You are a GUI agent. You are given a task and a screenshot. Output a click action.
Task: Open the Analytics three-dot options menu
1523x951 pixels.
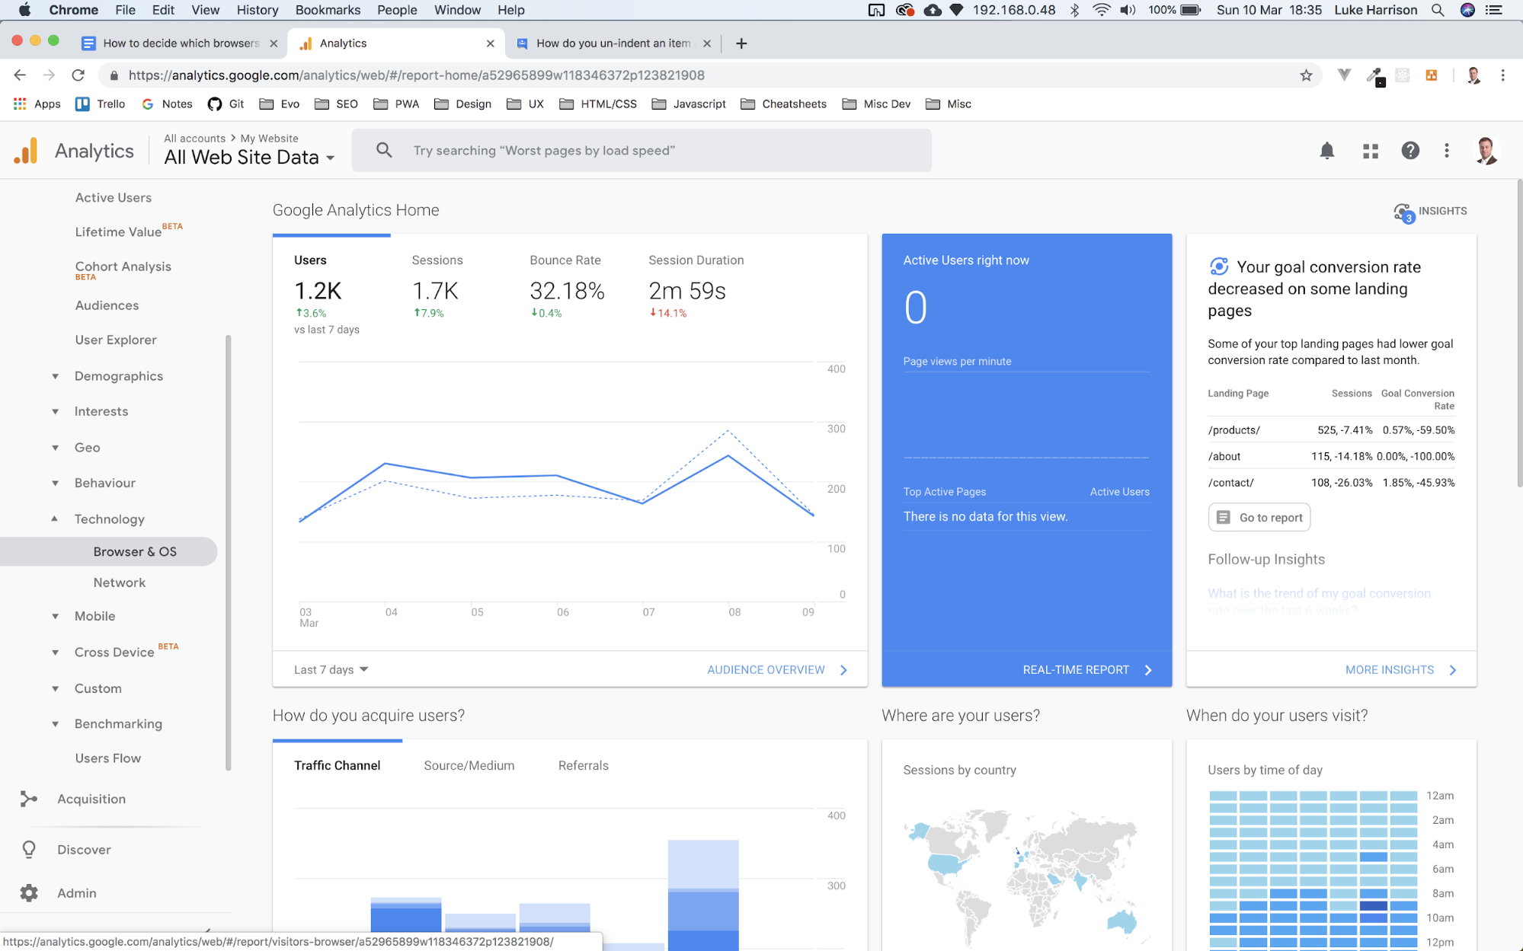click(1446, 151)
